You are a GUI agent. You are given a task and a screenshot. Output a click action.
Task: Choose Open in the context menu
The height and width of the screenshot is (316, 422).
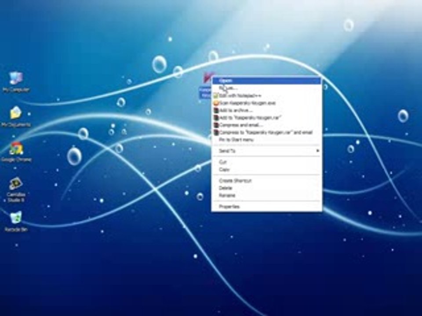click(x=267, y=81)
